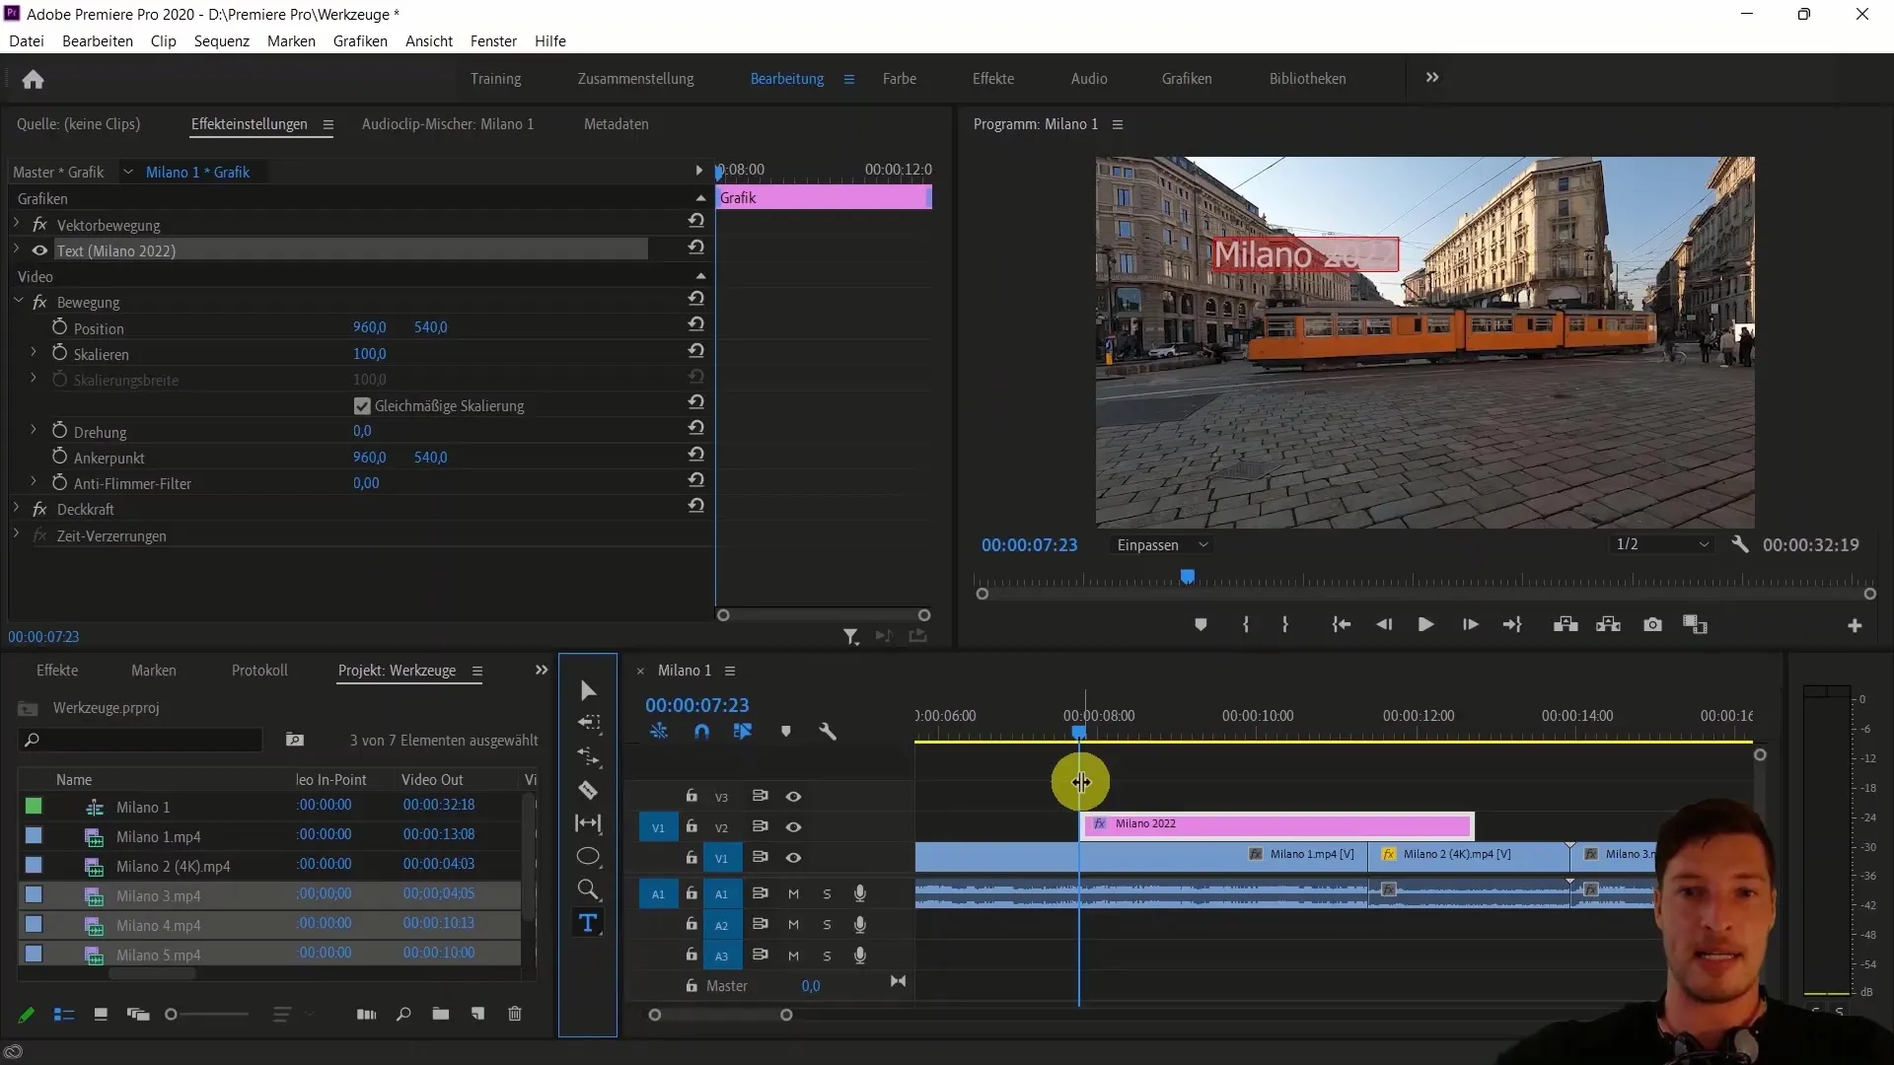Open playback resolution 1/2 dropdown
The width and height of the screenshot is (1894, 1065).
(1663, 544)
